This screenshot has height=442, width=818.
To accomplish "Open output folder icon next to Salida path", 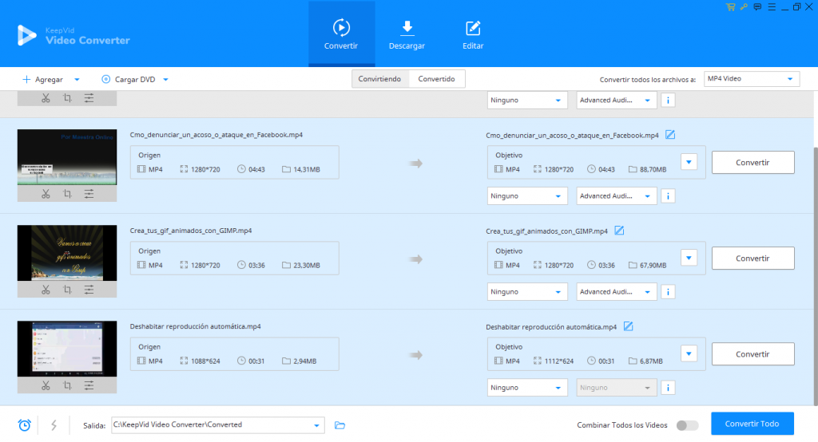I will [340, 425].
